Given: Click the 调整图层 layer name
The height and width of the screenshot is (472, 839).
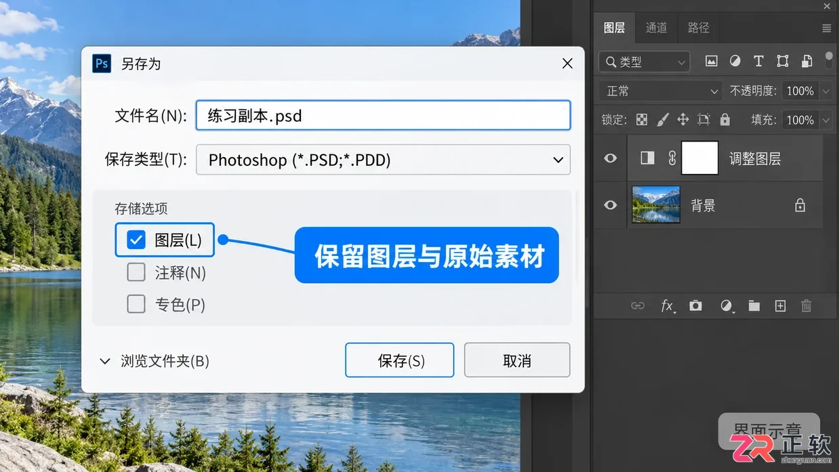Looking at the screenshot, I should click(755, 159).
